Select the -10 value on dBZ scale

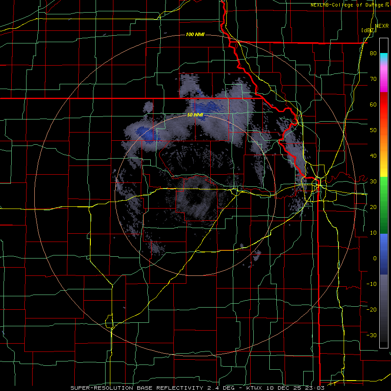371,284
